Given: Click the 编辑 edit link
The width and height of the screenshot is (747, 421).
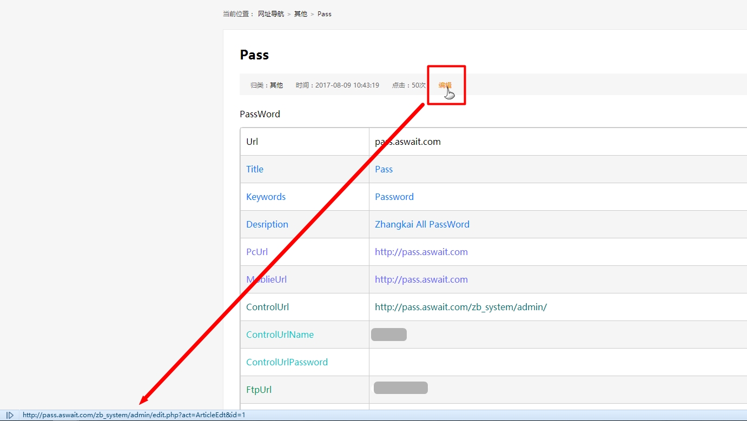Looking at the screenshot, I should pos(445,85).
